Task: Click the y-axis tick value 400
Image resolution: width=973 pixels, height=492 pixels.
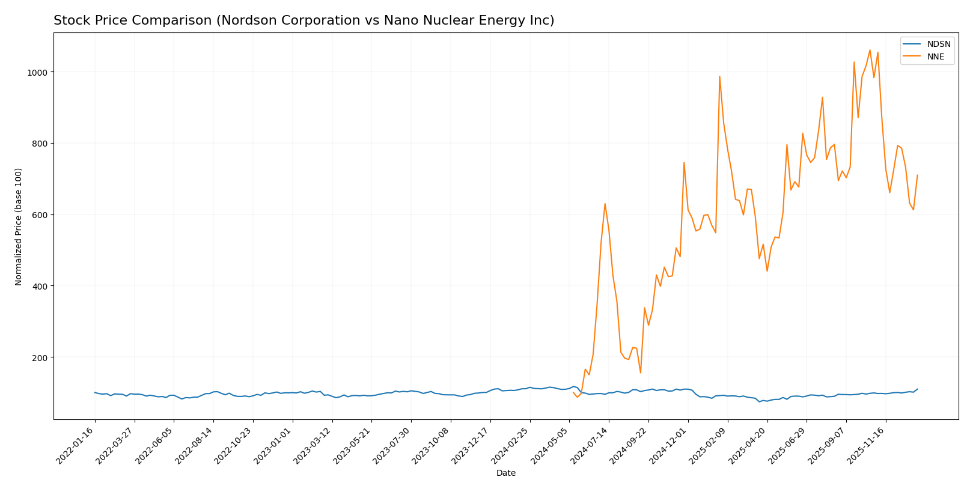Action: 41,286
